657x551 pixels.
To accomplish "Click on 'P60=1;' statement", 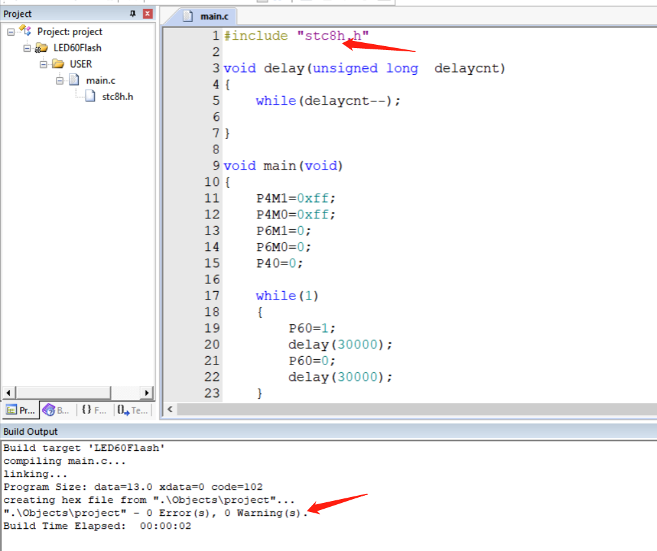I will (x=312, y=328).
